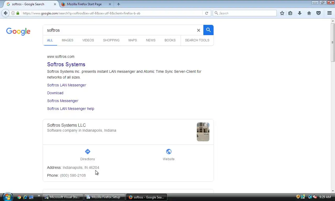
Task: Open a new tab with the plus button
Action: [119, 4]
